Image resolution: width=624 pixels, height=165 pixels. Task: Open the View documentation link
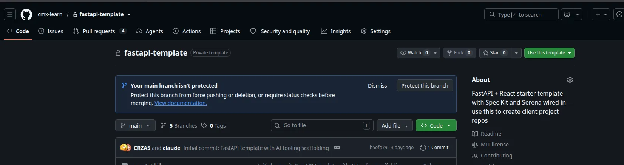point(181,103)
